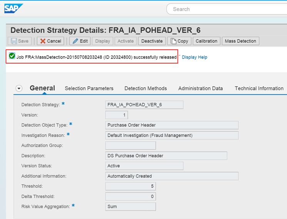Collapse the section with the round arrow button
This screenshot has width=287, height=219.
tap(19, 88)
